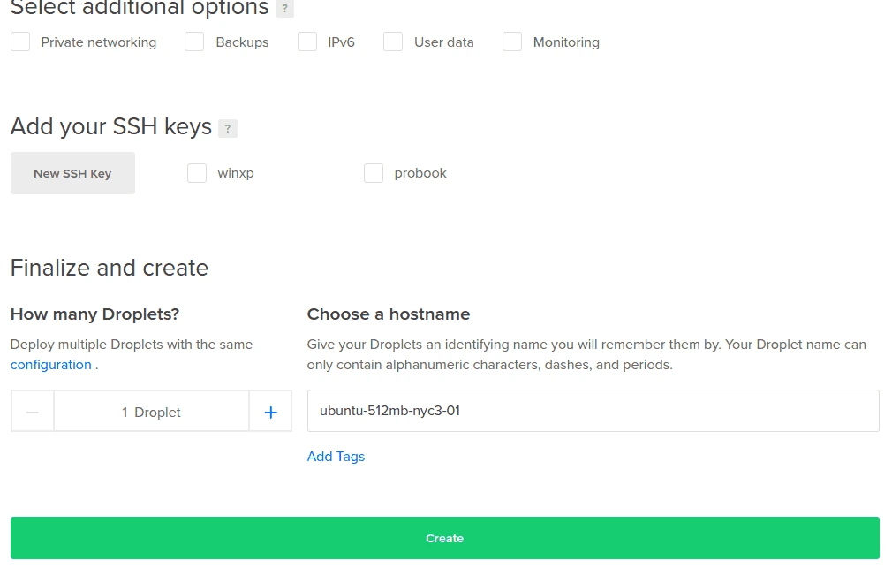Select the probook SSH key
This screenshot has width=892, height=568.
(x=374, y=173)
